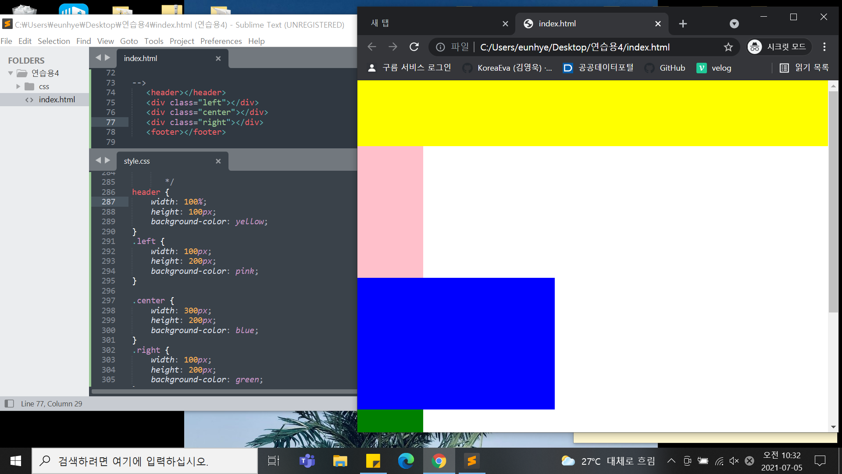Screen dimensions: 842x474
Task: Open the velog bookmark
Action: point(714,68)
